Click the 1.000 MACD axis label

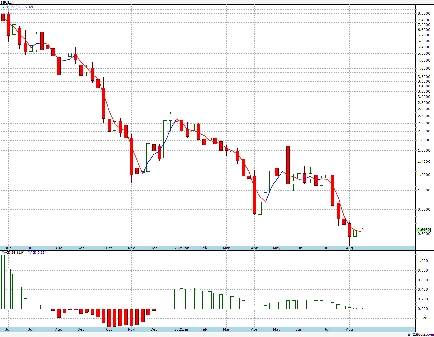click(422, 261)
